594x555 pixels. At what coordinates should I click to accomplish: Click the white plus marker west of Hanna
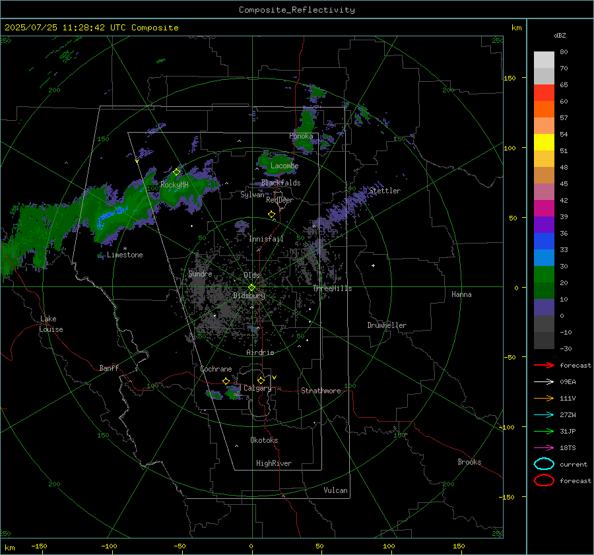pos(373,265)
